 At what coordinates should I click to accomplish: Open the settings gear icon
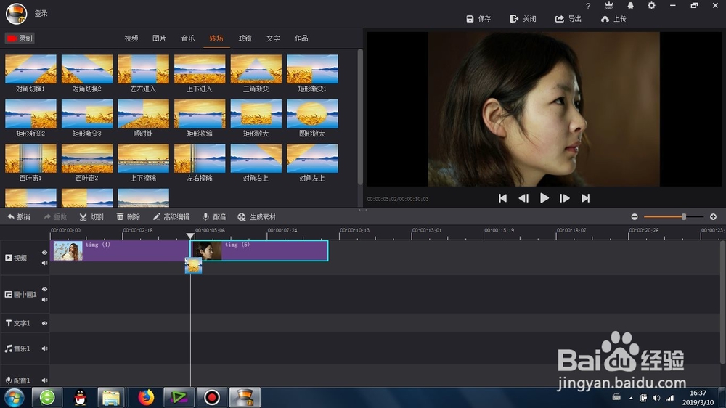click(x=651, y=6)
